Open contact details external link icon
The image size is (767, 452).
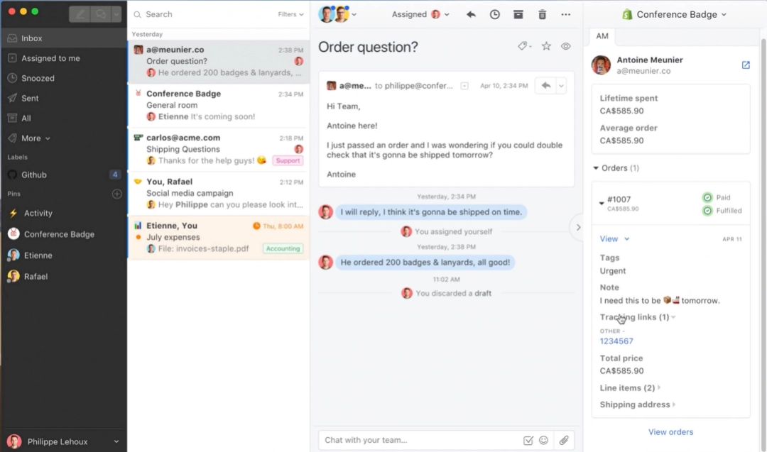[x=746, y=65]
